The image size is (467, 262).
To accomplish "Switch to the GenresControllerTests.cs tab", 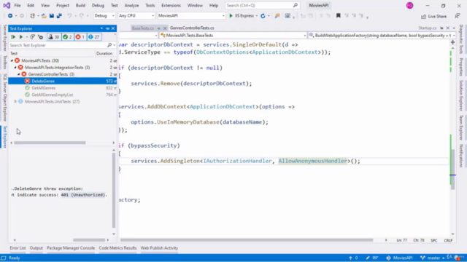I will 192,28.
